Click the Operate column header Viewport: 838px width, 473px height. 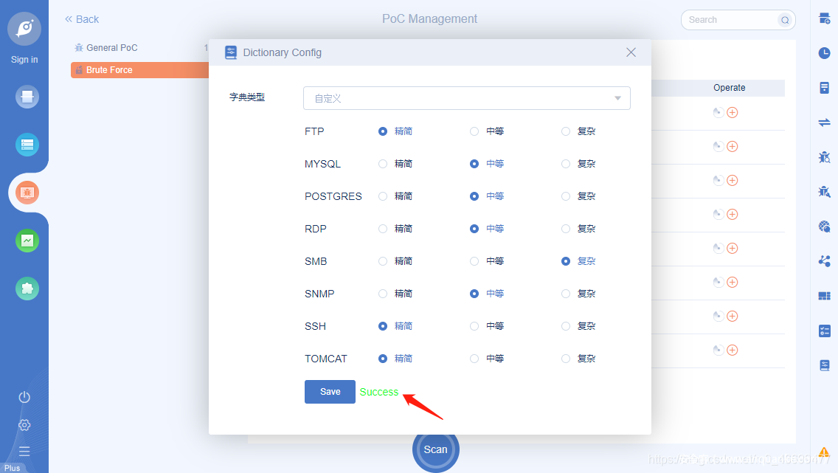(x=729, y=88)
